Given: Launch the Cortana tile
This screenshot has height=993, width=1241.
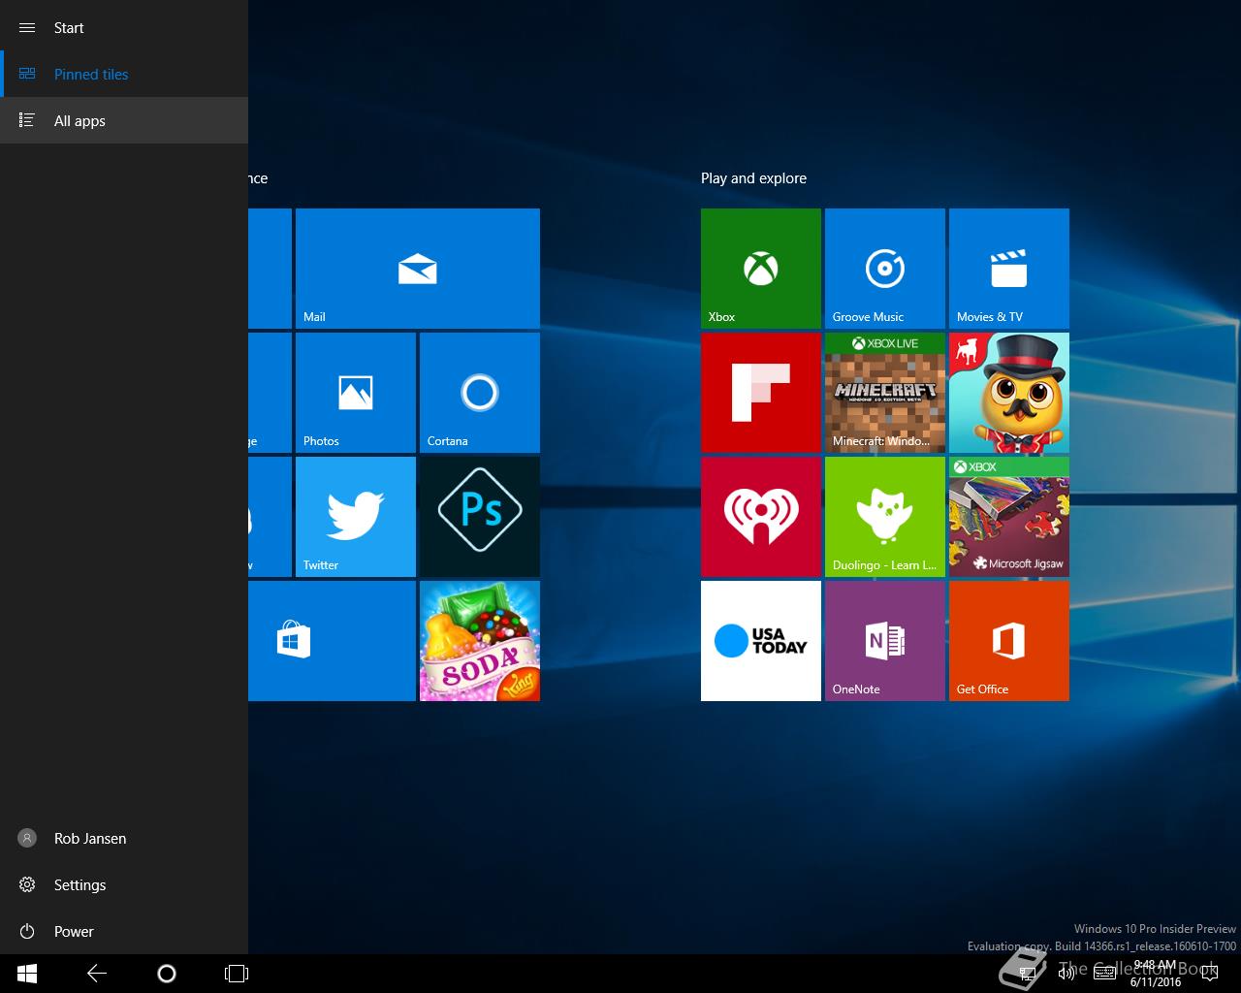Looking at the screenshot, I should click(480, 393).
